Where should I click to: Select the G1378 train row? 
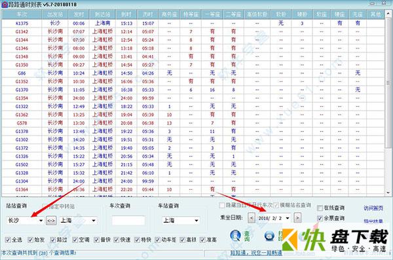click(193, 131)
